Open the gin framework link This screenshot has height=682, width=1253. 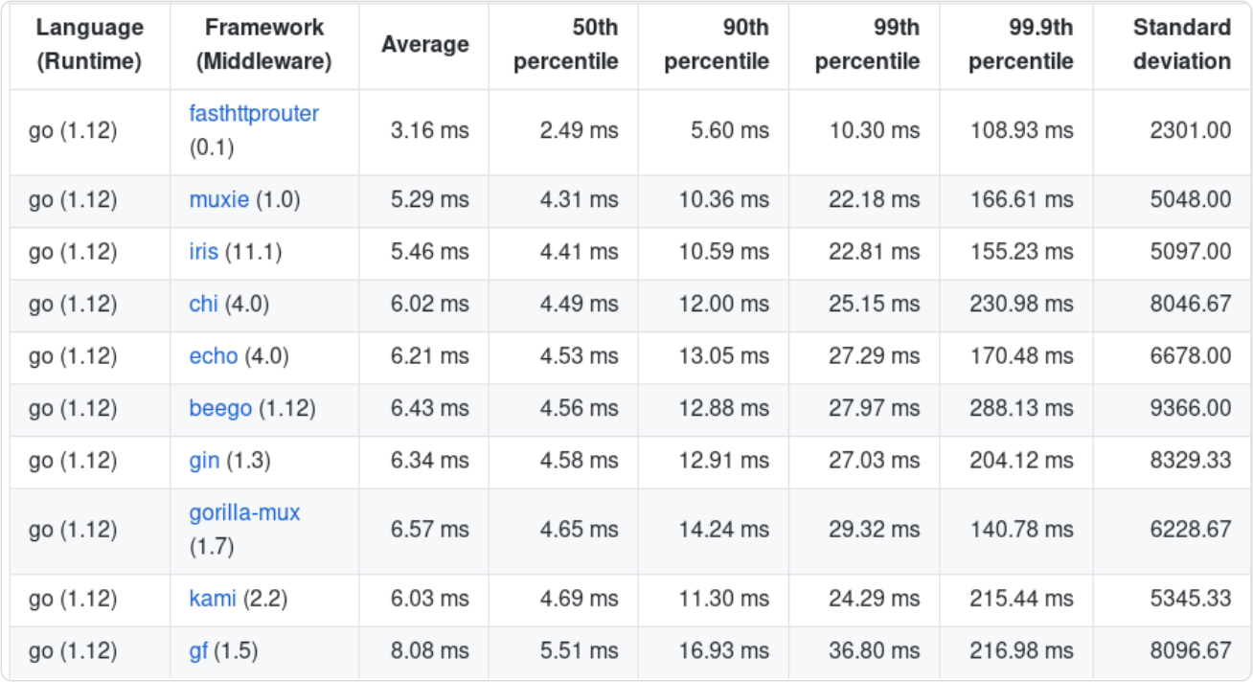tap(204, 461)
